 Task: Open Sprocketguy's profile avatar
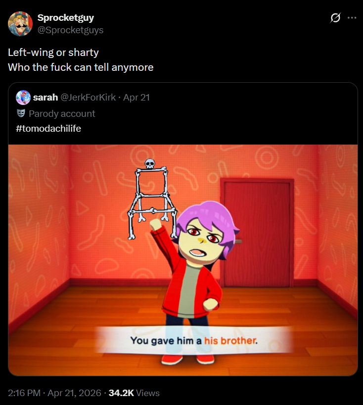click(x=20, y=23)
